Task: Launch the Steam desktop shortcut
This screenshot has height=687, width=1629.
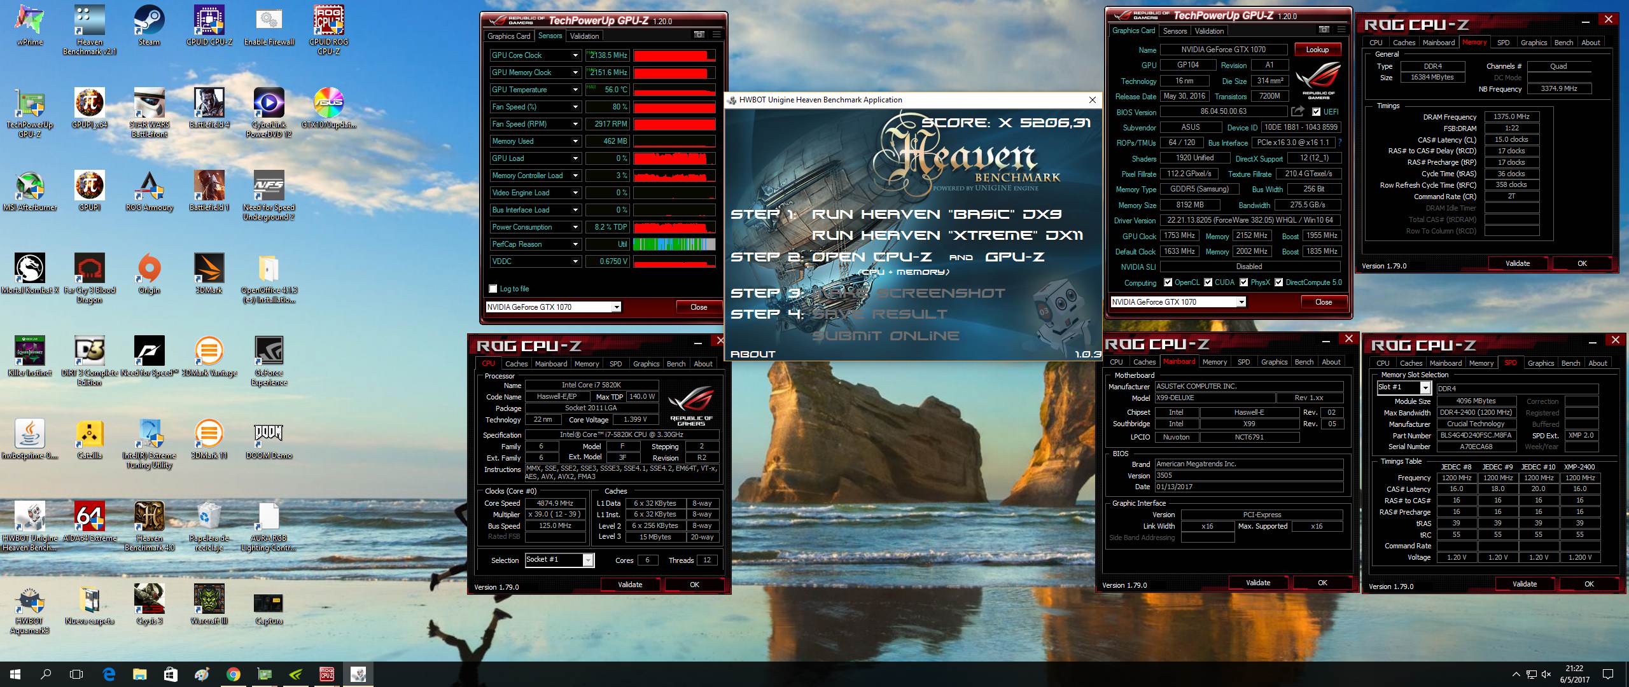Action: (x=149, y=25)
